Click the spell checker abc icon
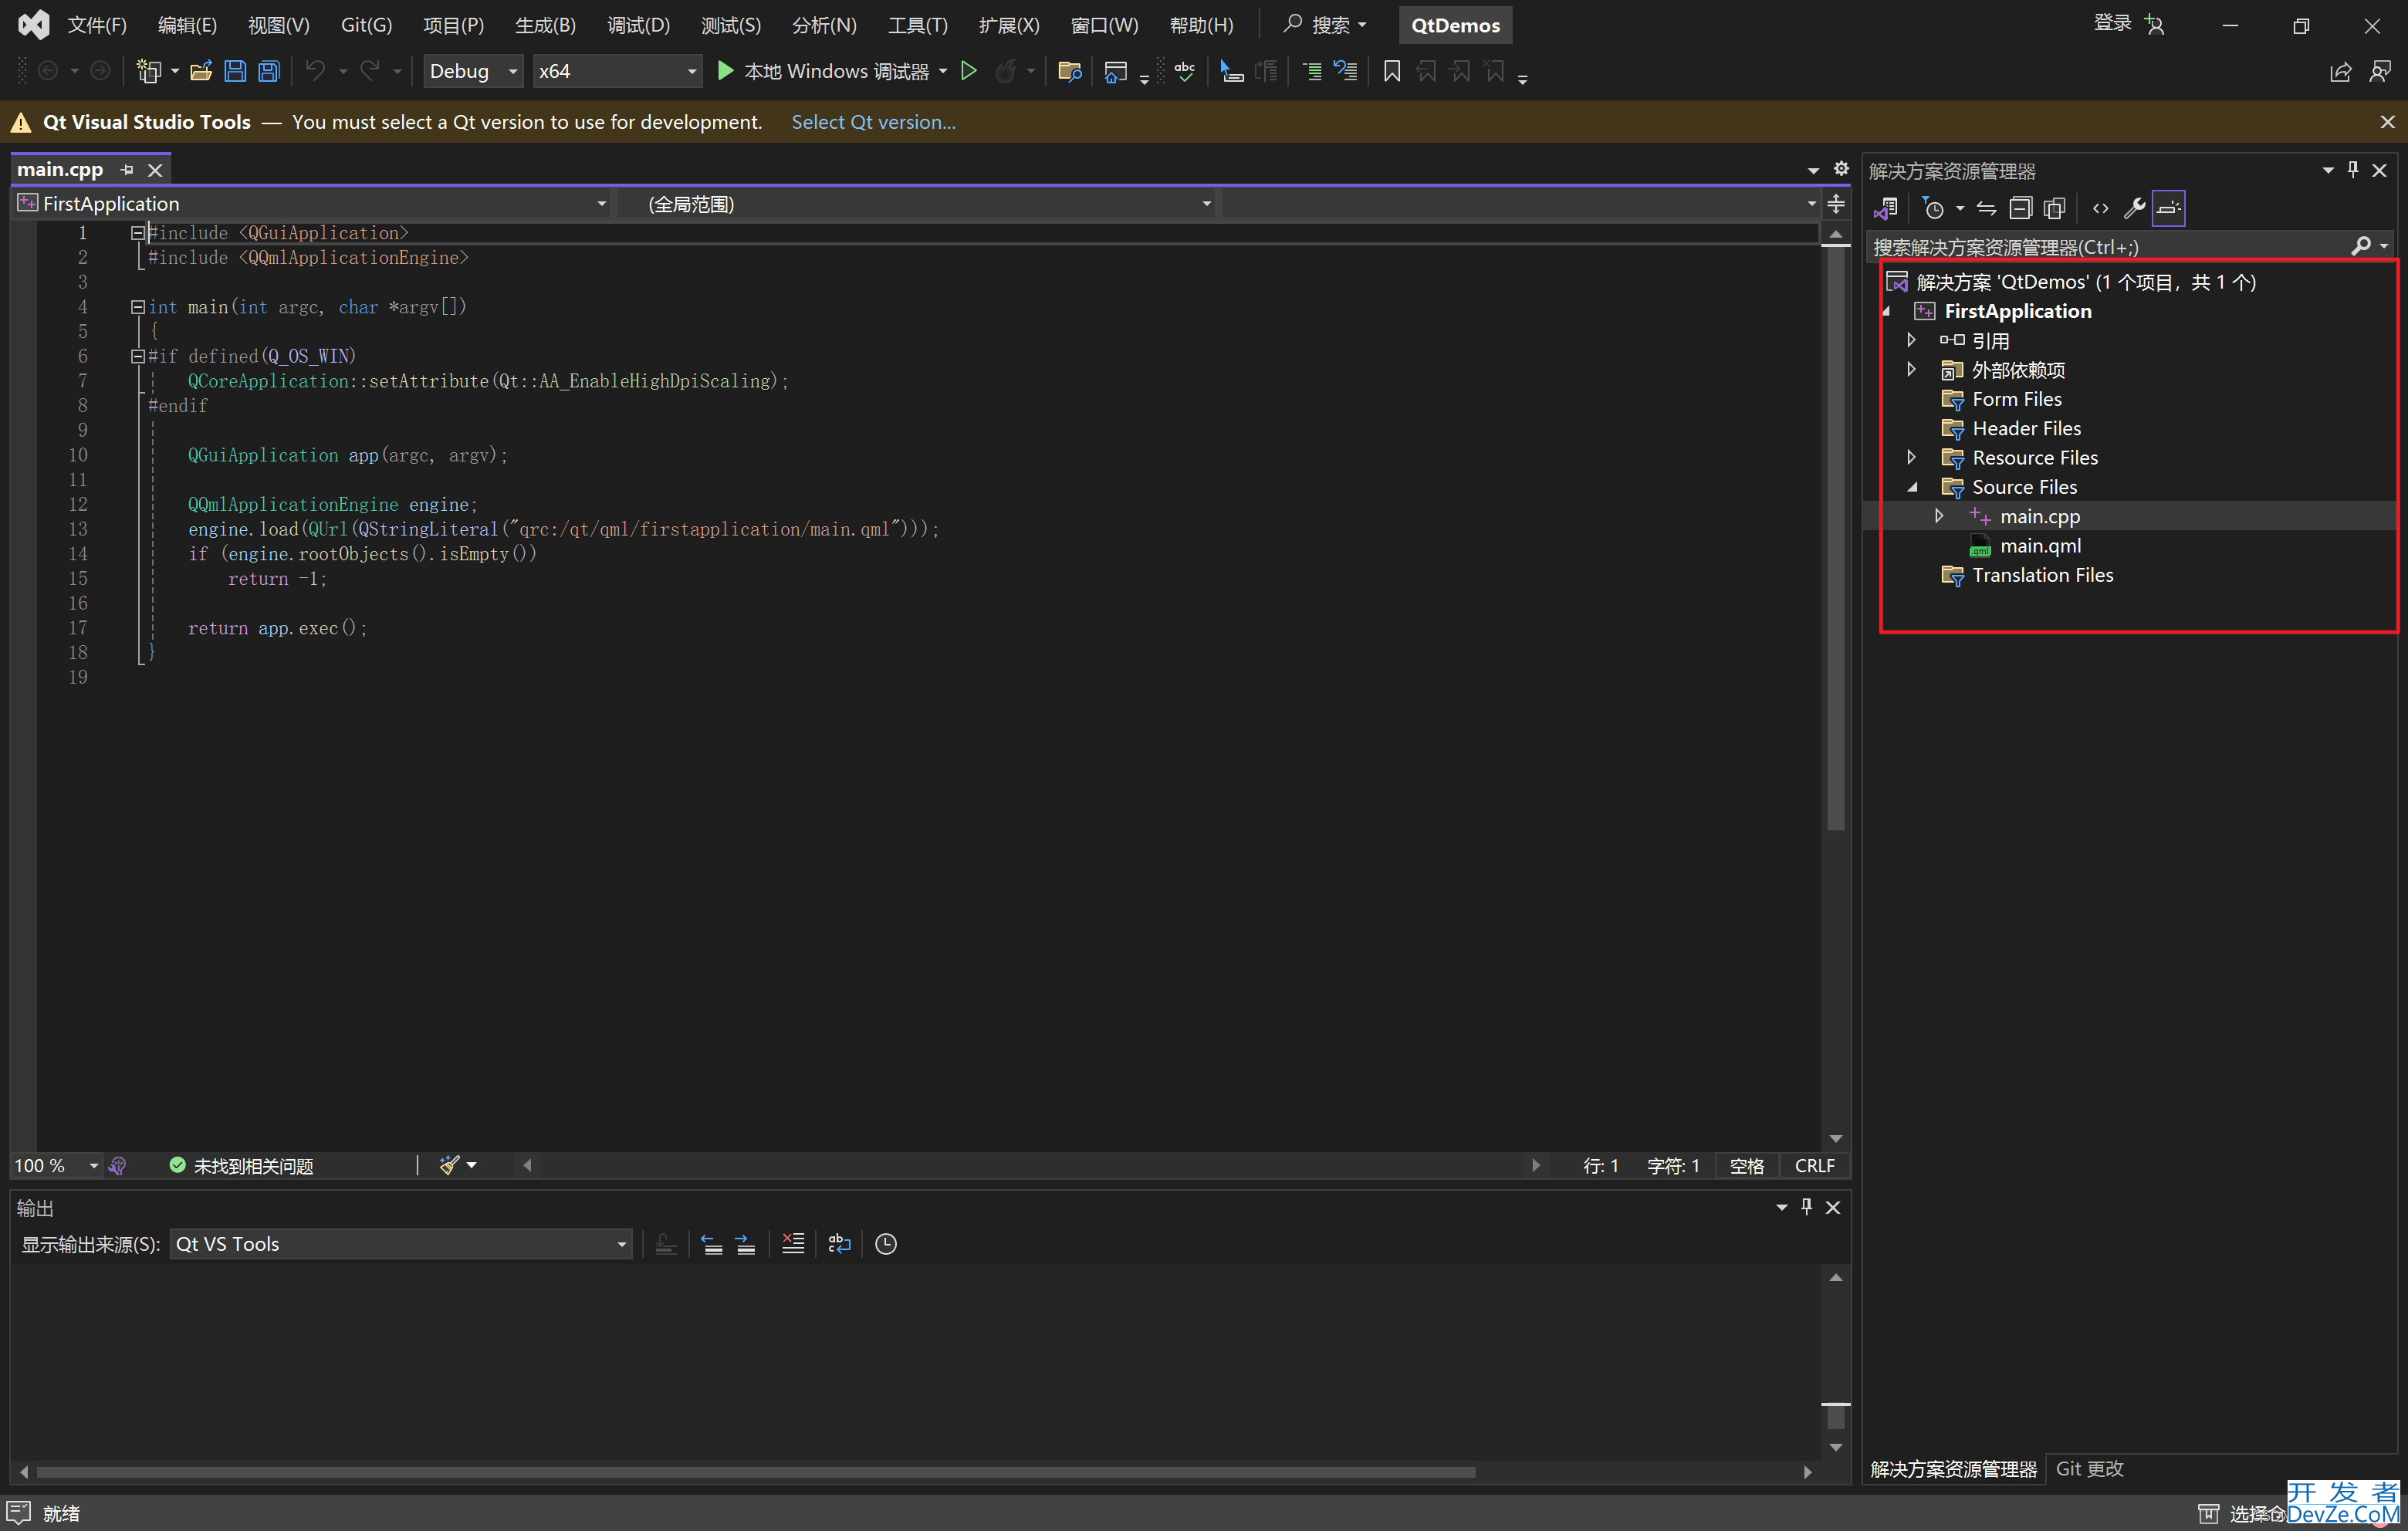The height and width of the screenshot is (1531, 2408). pos(1185,71)
